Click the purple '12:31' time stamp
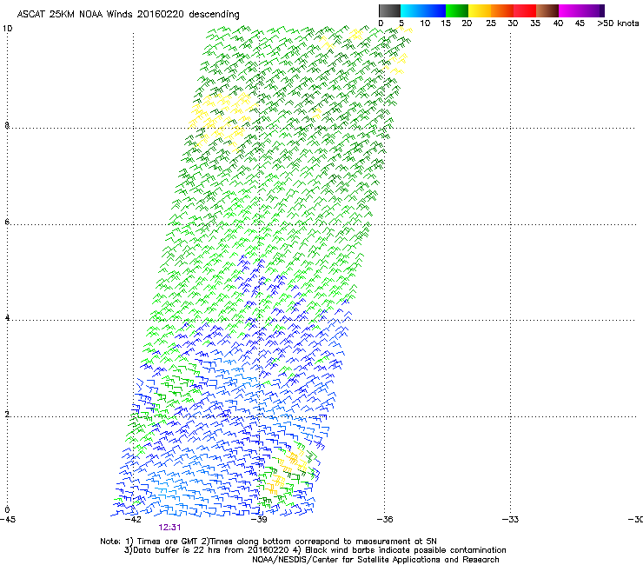 [x=169, y=528]
